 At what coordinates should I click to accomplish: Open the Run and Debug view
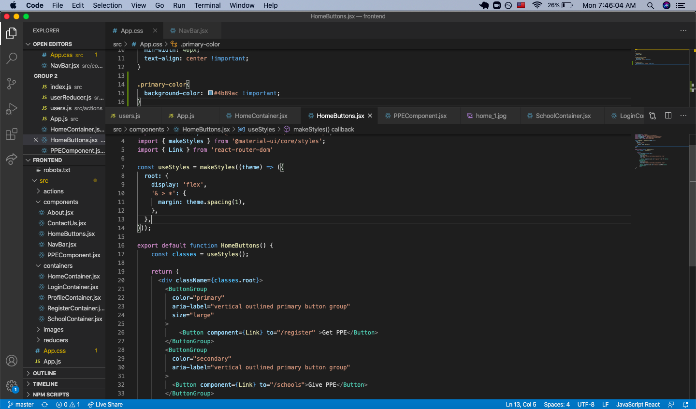tap(12, 109)
